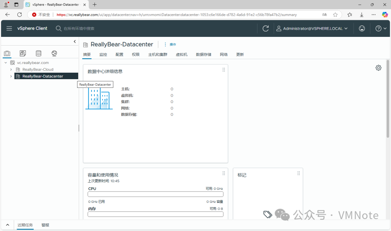Click the drag handle on 数据中心详细信息 card
Screen dimensions: 391x231
224,70
